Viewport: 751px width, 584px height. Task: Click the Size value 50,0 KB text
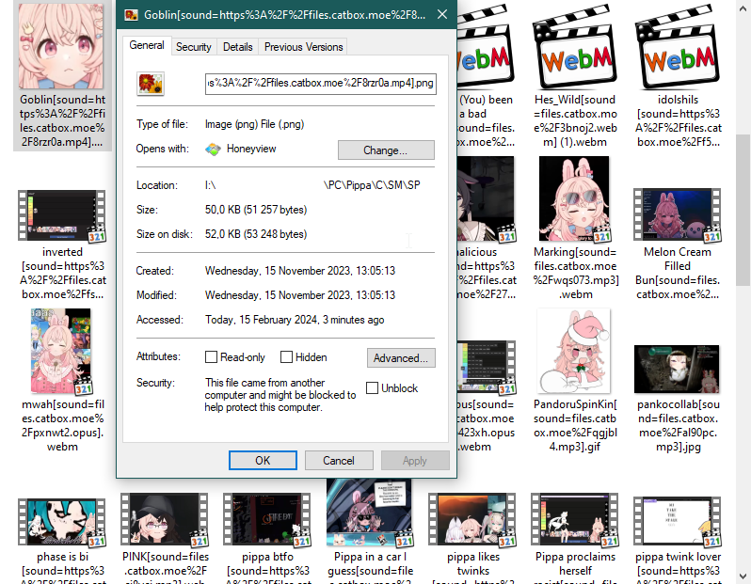256,210
